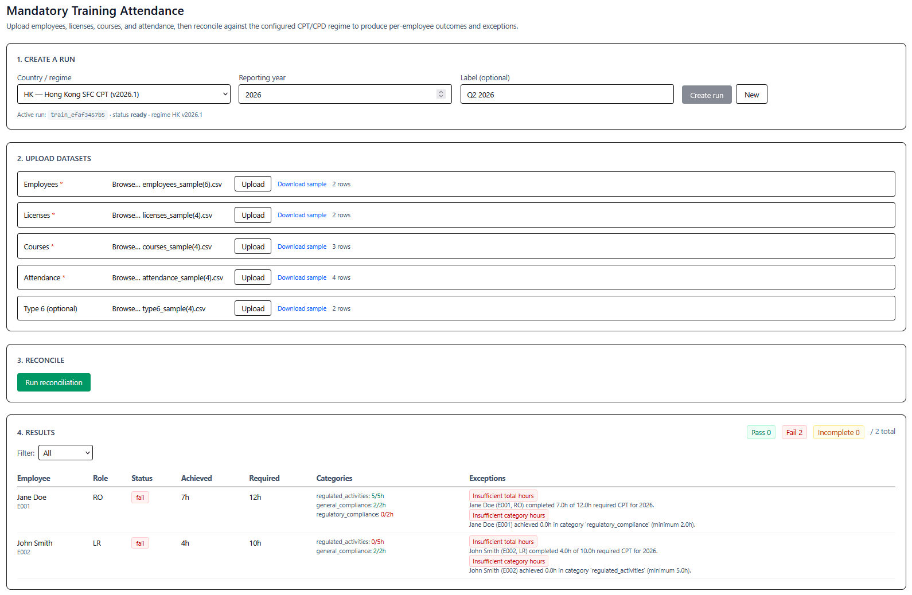The height and width of the screenshot is (595, 912).
Task: Click Jane Doe's fail status badge
Action: coord(140,498)
